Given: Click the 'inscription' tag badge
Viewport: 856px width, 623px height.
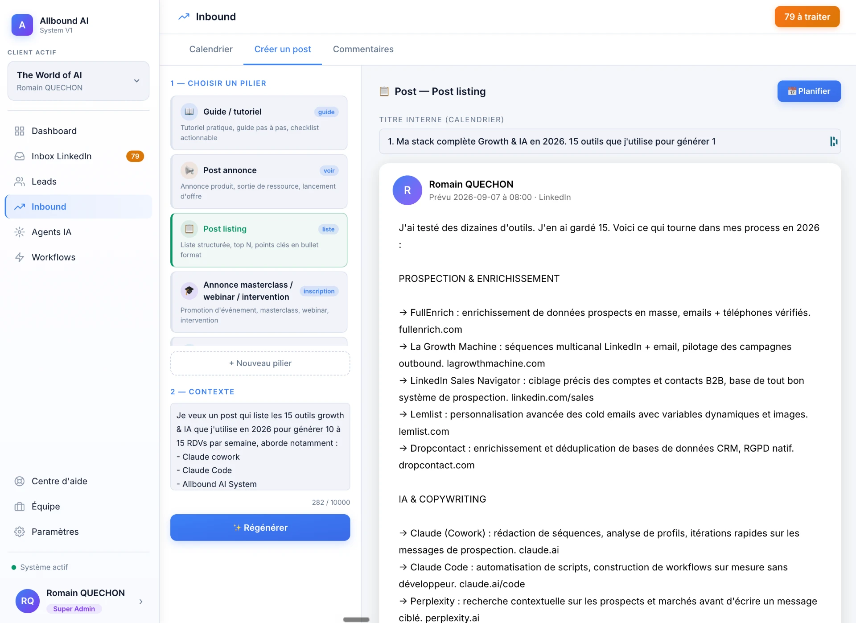Looking at the screenshot, I should pyautogui.click(x=319, y=291).
